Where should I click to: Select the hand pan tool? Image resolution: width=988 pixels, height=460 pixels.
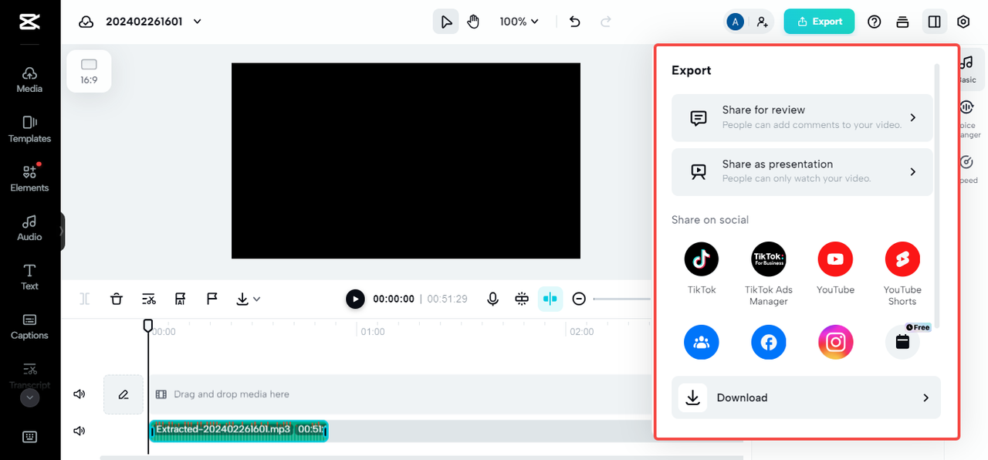[473, 22]
